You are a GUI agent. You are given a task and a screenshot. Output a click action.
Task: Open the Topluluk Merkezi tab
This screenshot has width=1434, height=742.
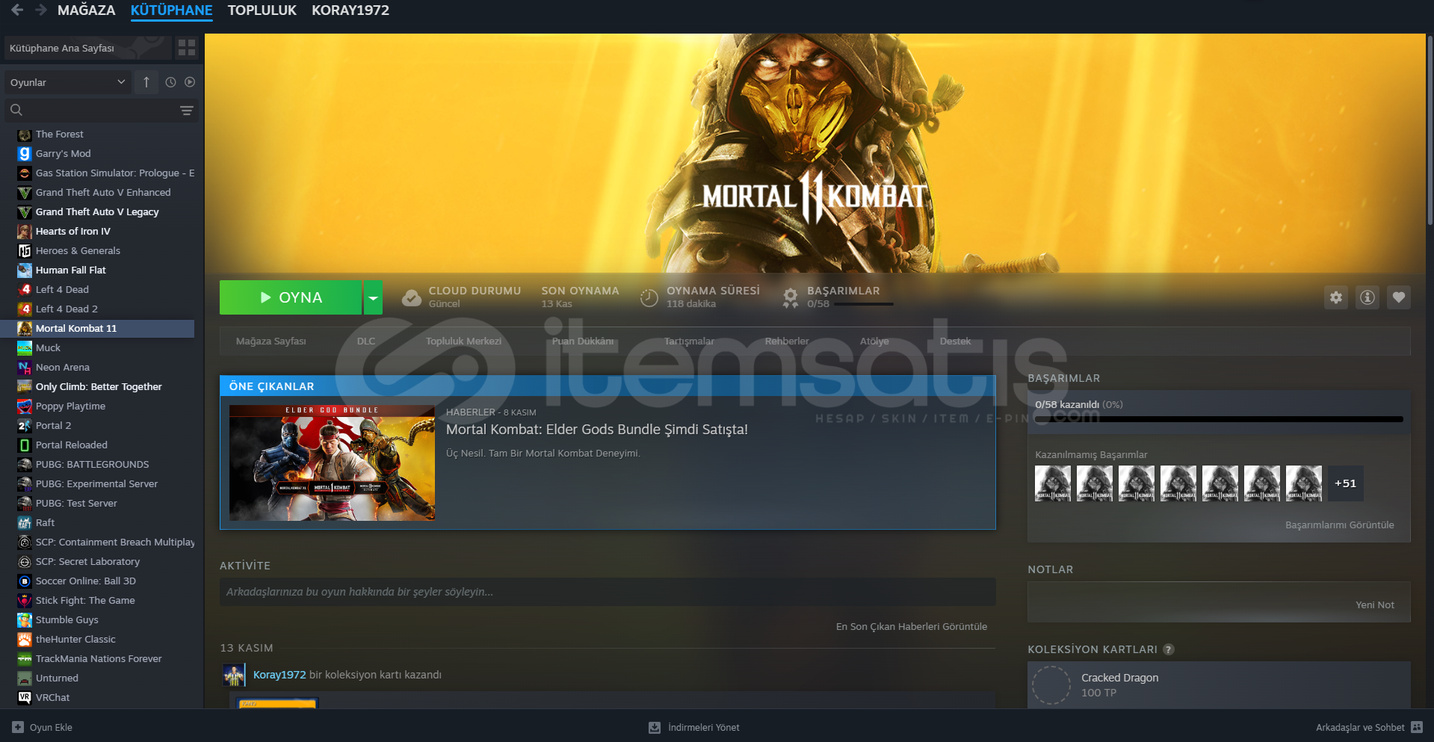coord(464,341)
